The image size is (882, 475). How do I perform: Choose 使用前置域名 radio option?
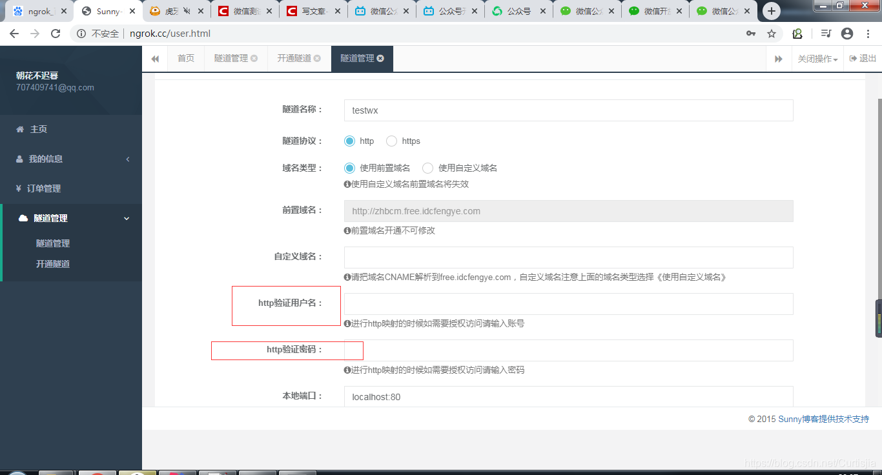pyautogui.click(x=349, y=168)
